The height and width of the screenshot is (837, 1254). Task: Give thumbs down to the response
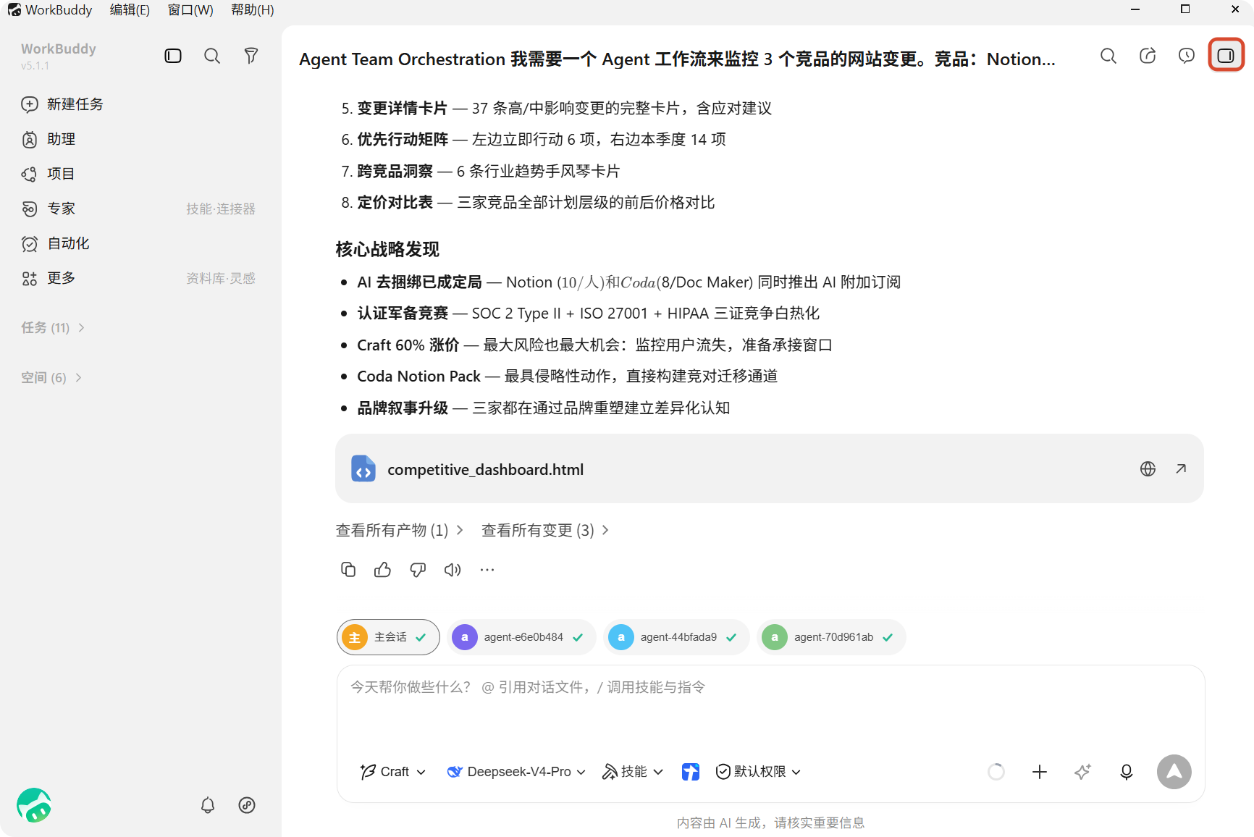(x=418, y=570)
